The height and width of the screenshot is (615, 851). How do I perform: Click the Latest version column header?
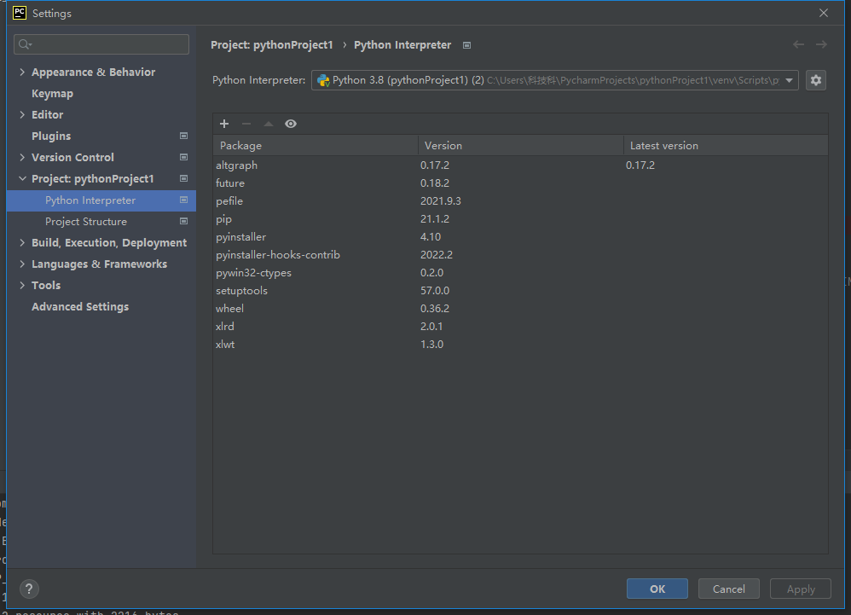726,146
